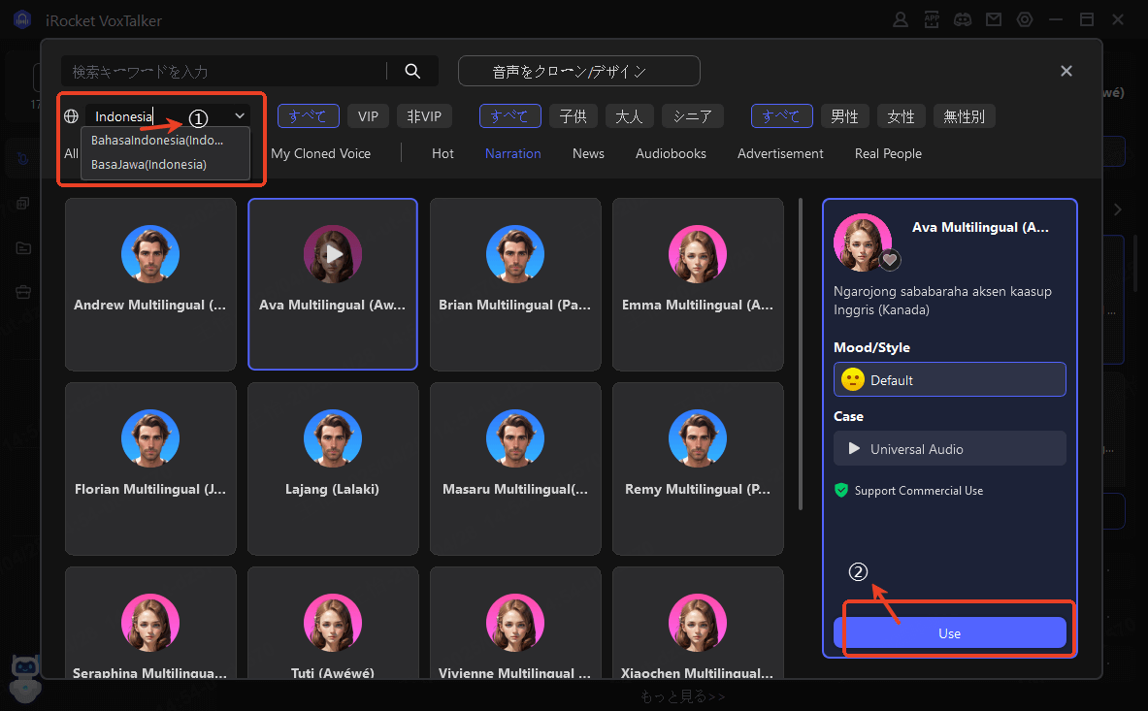Open the Discord icon in title bar

point(963,19)
